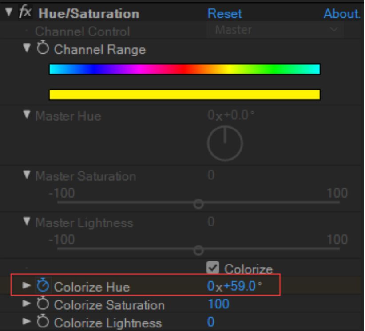Image resolution: width=365 pixels, height=331 pixels.
Task: Click the yellow output color bar
Action: tap(184, 94)
